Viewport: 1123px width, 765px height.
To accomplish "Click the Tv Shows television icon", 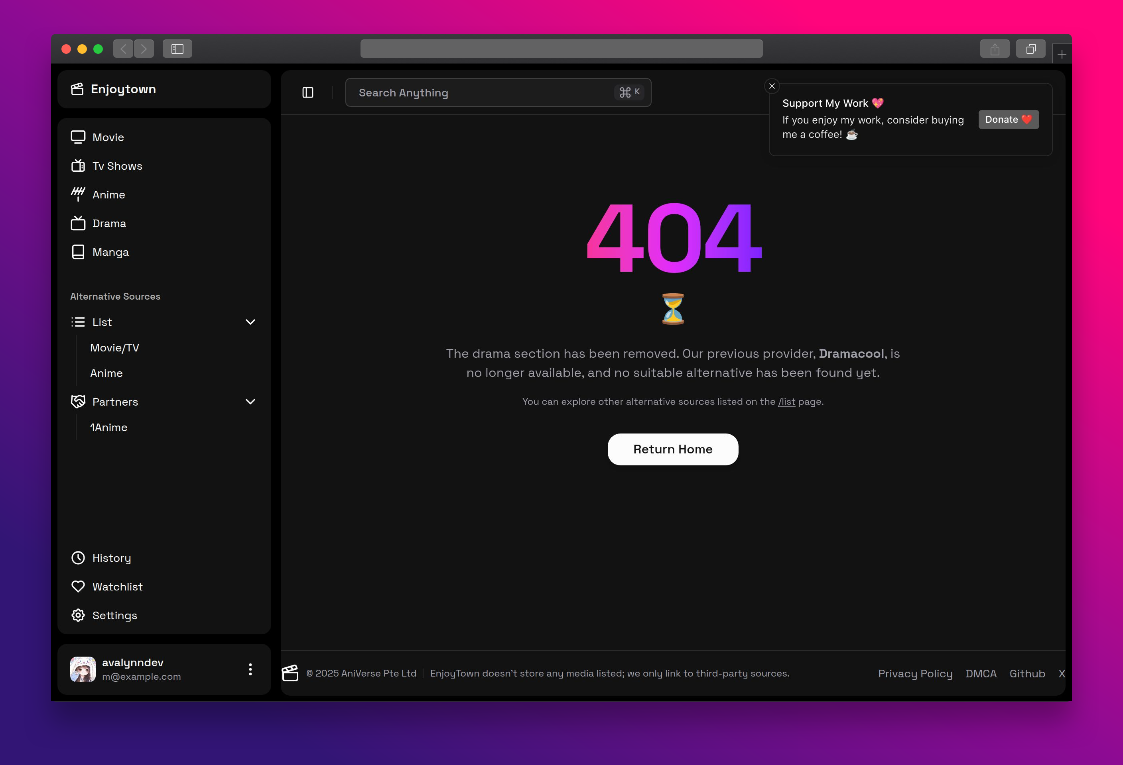I will coord(78,166).
